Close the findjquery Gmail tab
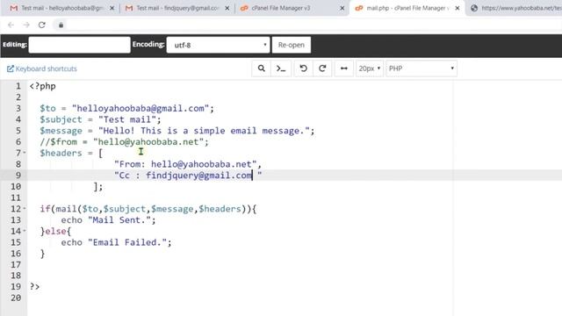This screenshot has height=316, width=562. tap(227, 8)
